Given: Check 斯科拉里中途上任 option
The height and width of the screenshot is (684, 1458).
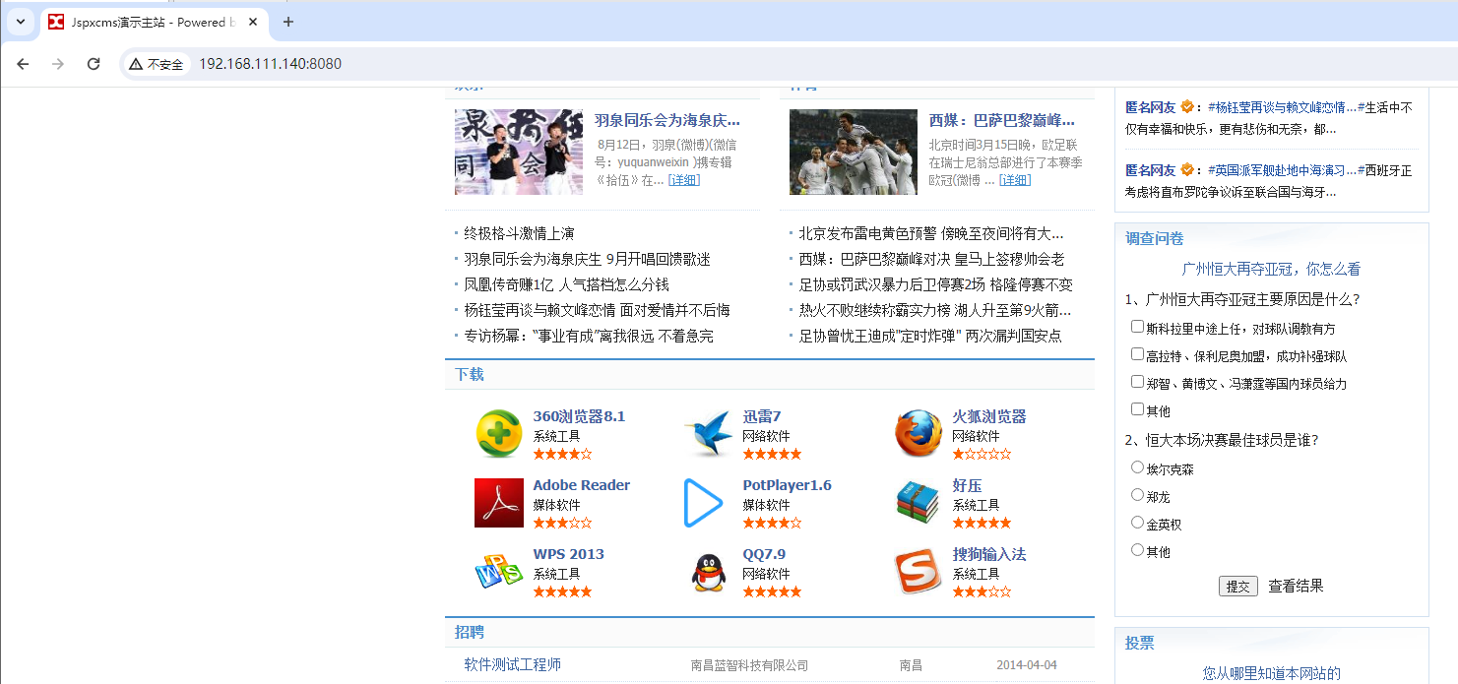Looking at the screenshot, I should coord(1138,327).
